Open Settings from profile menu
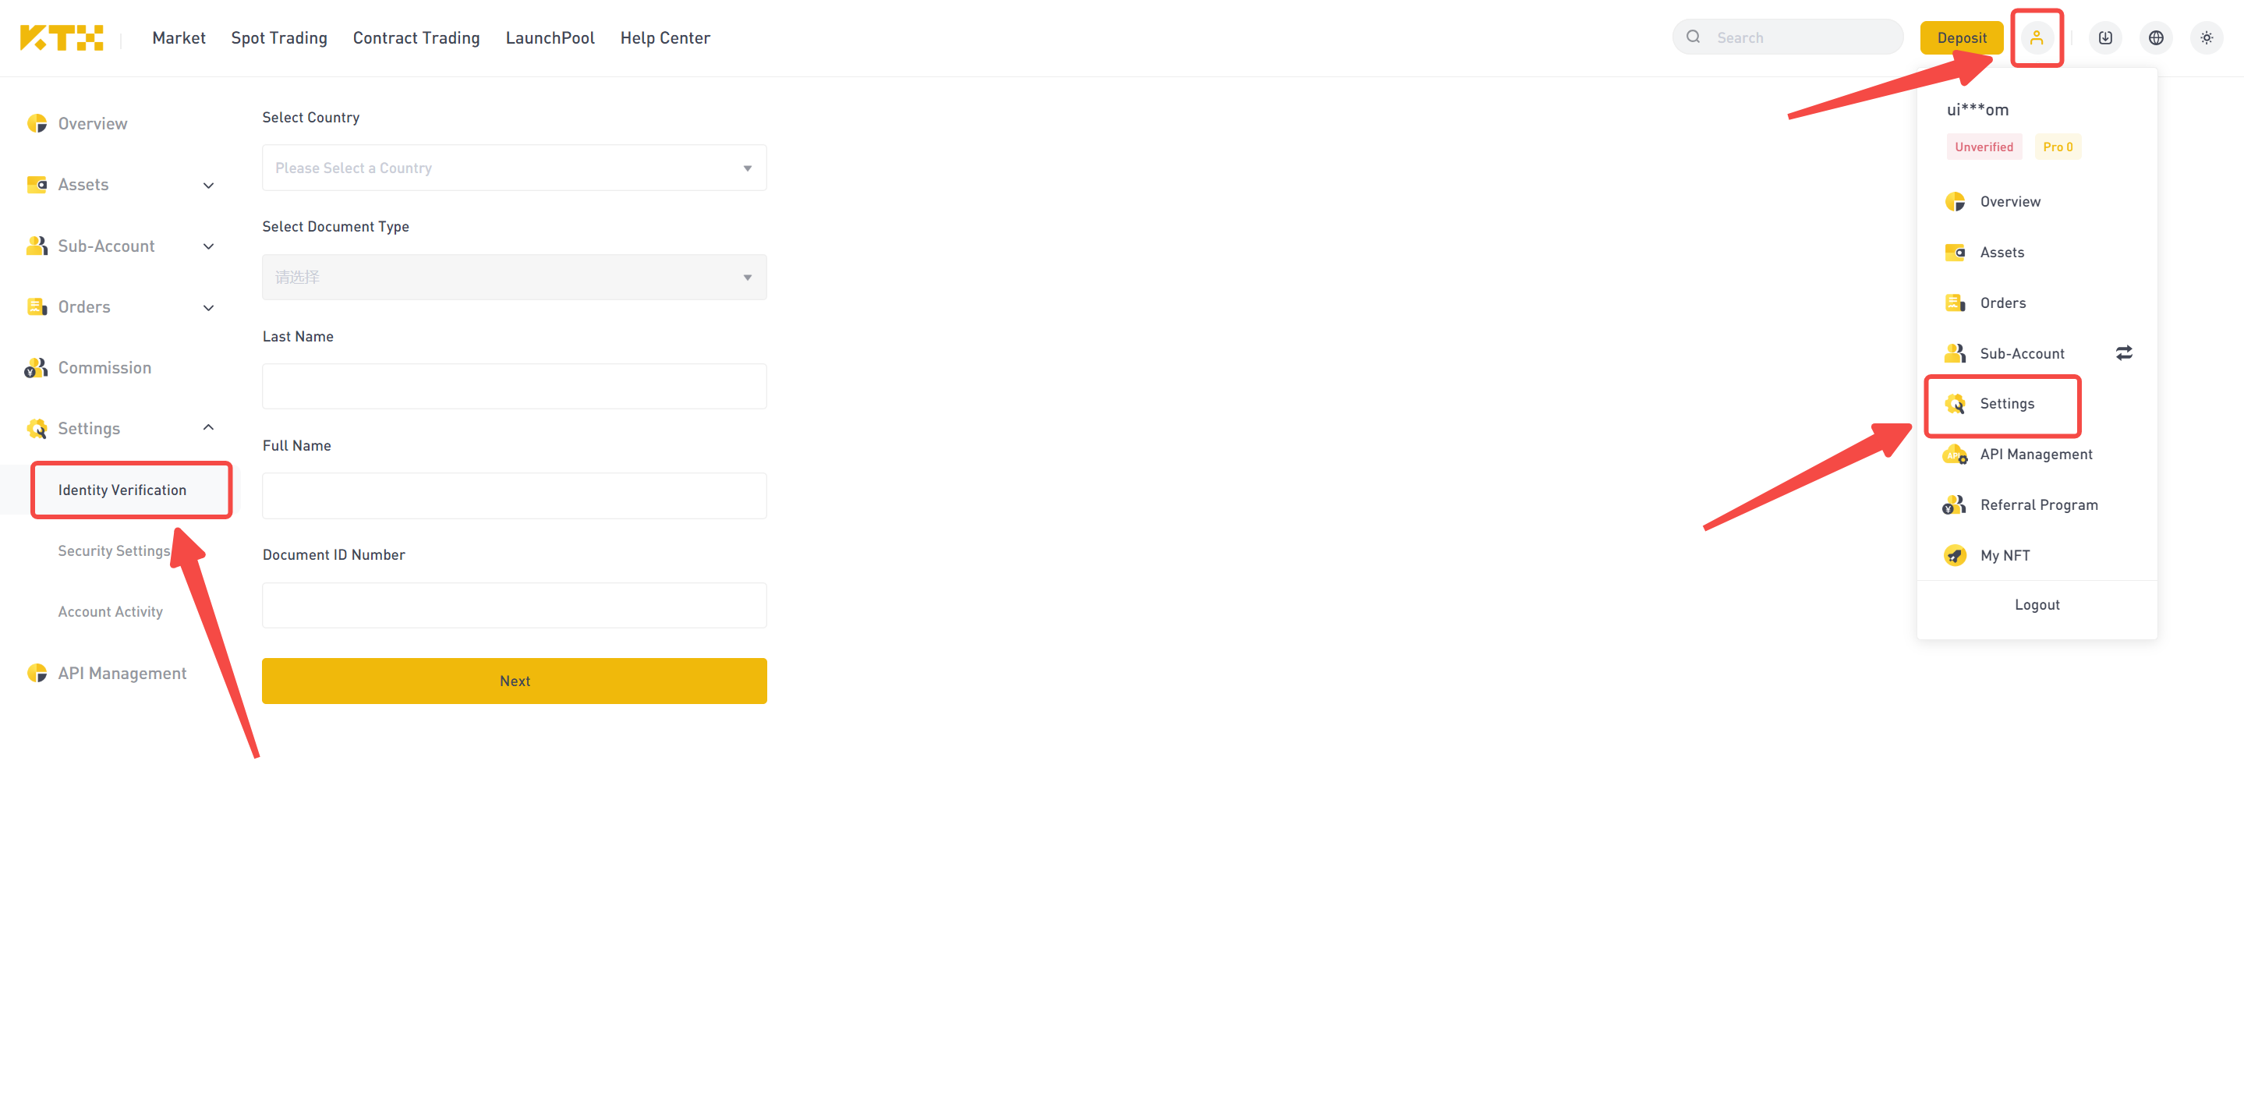Screen dimensions: 2244x1104 pos(2007,403)
